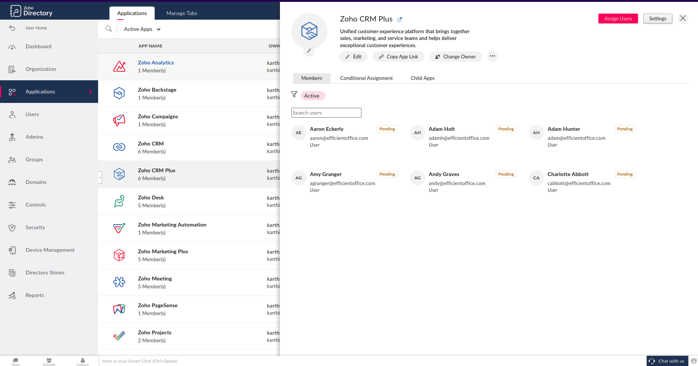This screenshot has height=366, width=698.
Task: Collapse the sidebar panel handle
Action: tap(100, 177)
